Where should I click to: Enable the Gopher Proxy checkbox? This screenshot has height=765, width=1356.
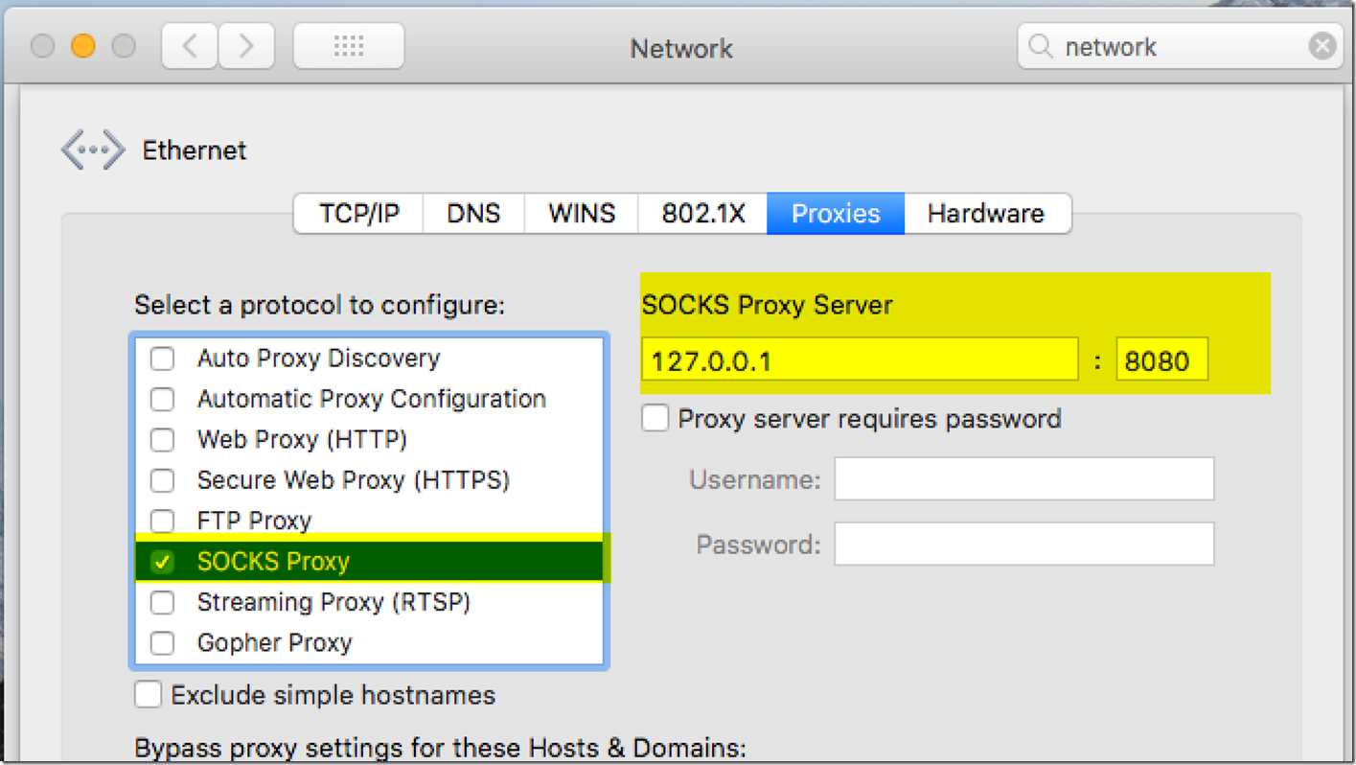coord(163,643)
